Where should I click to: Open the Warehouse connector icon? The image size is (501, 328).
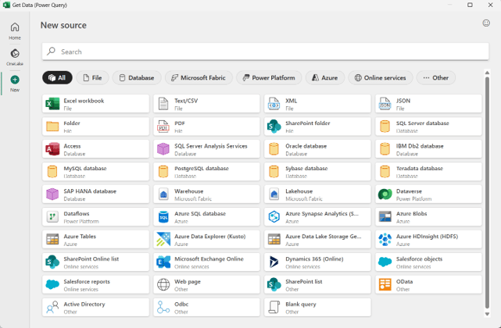click(163, 194)
